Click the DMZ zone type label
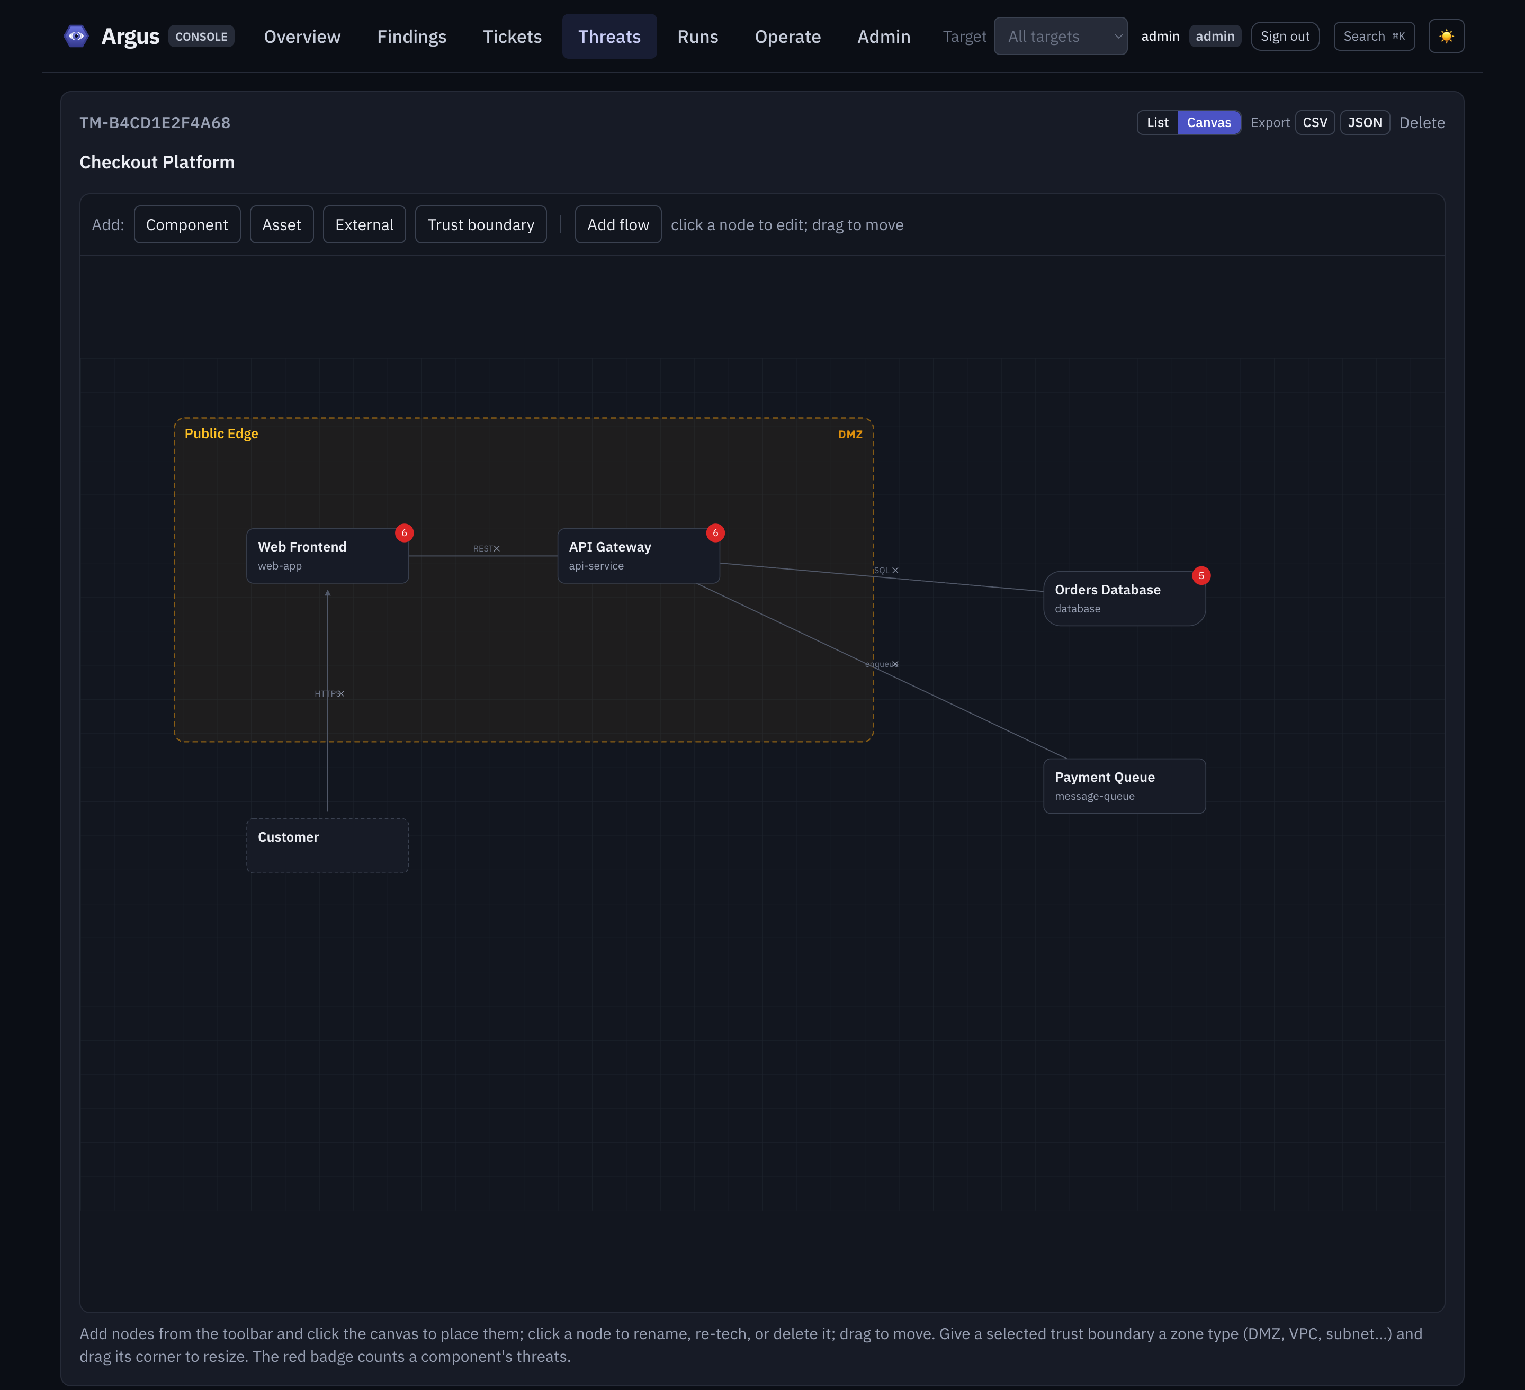This screenshot has width=1525, height=1390. click(849, 435)
